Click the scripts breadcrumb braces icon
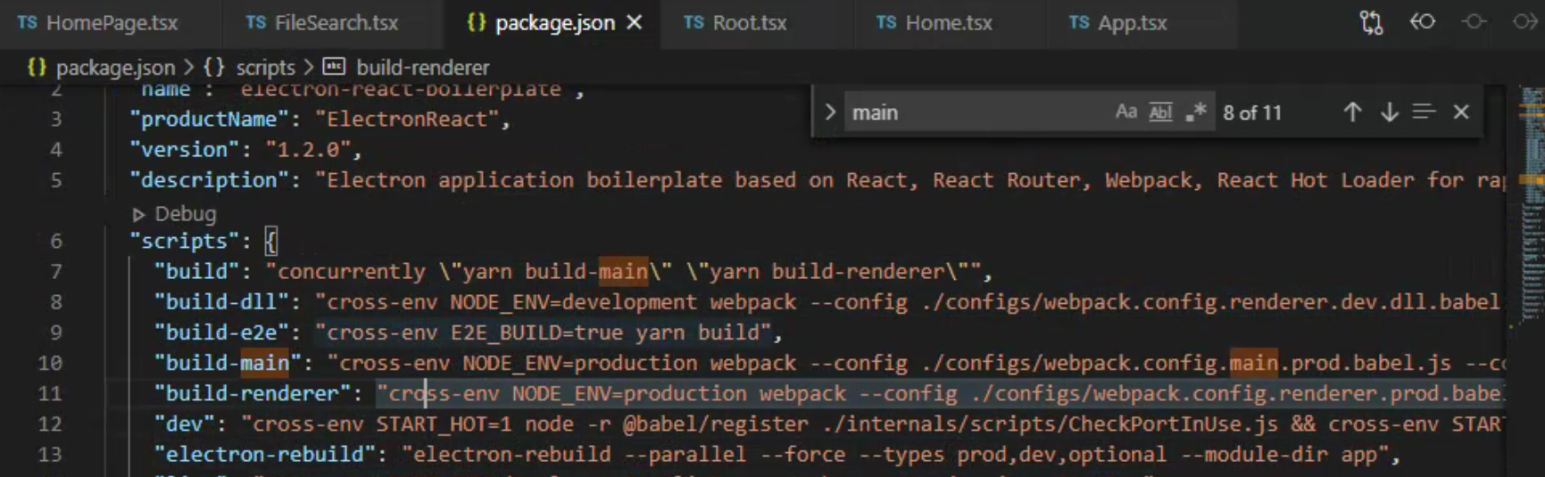The width and height of the screenshot is (1545, 477). (214, 67)
